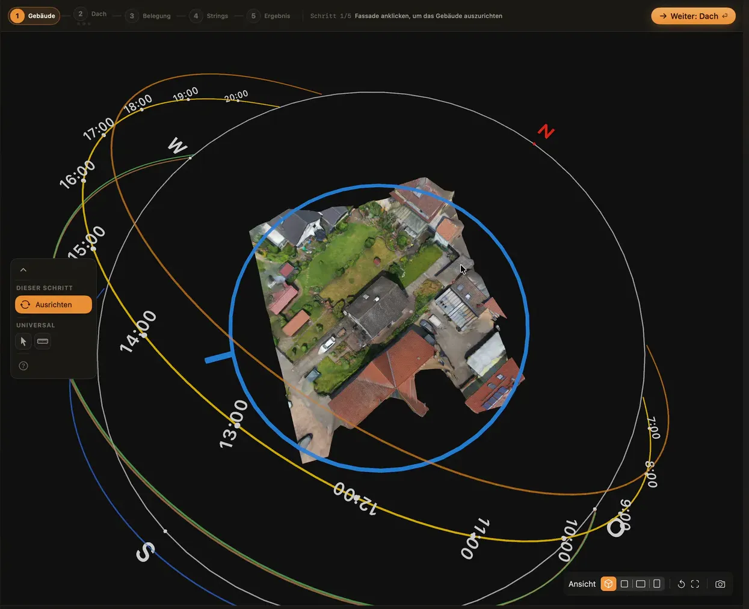
Task: Go to step 4 Strings
Action: [209, 16]
